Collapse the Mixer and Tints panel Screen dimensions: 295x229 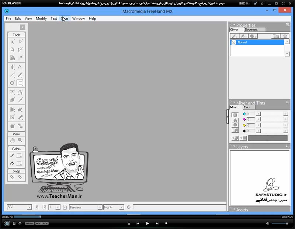coord(234,103)
